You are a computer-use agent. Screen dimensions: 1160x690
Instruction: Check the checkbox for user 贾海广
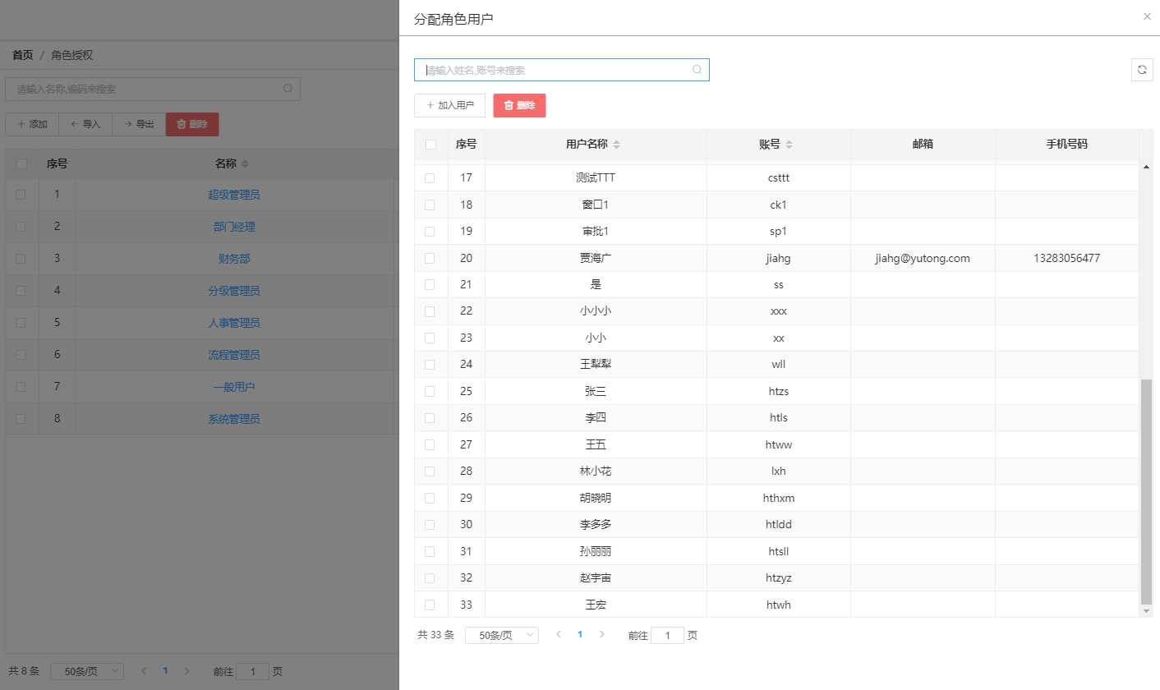pyautogui.click(x=430, y=258)
